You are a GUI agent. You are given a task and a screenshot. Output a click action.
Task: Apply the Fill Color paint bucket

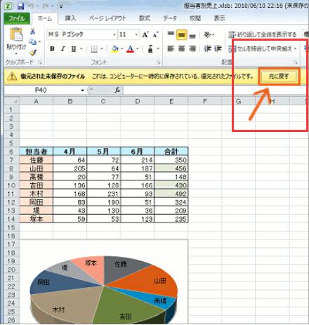pos(115,49)
